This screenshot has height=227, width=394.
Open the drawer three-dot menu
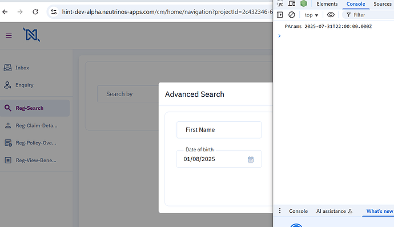click(x=280, y=211)
